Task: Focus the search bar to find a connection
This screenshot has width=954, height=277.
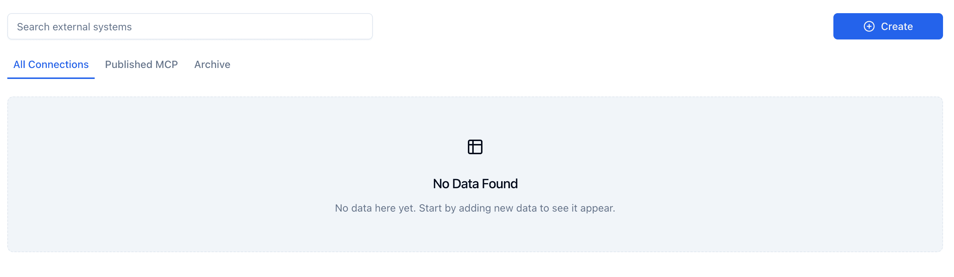Action: (190, 26)
